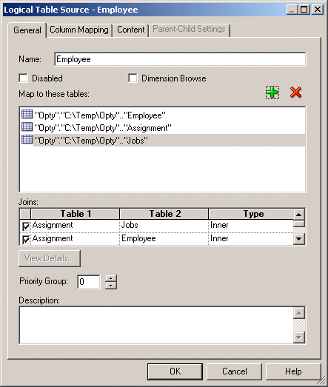
Task: Maximize the Logical Table Source window
Action: (x=304, y=10)
